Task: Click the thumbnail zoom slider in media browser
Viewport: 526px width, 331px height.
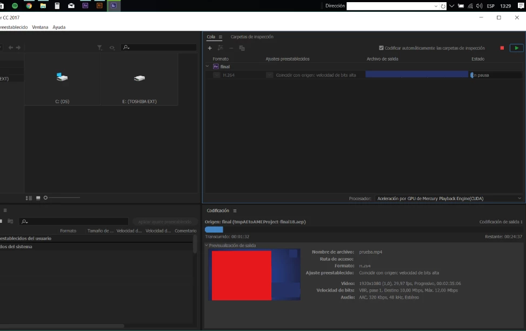Action: pyautogui.click(x=62, y=198)
